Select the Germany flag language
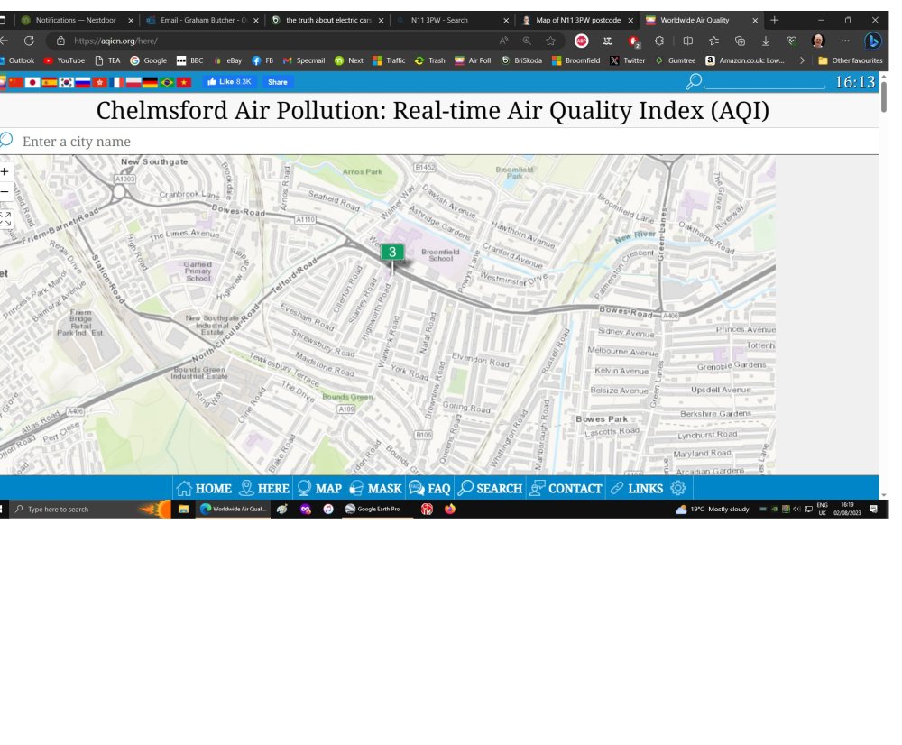 click(x=150, y=82)
